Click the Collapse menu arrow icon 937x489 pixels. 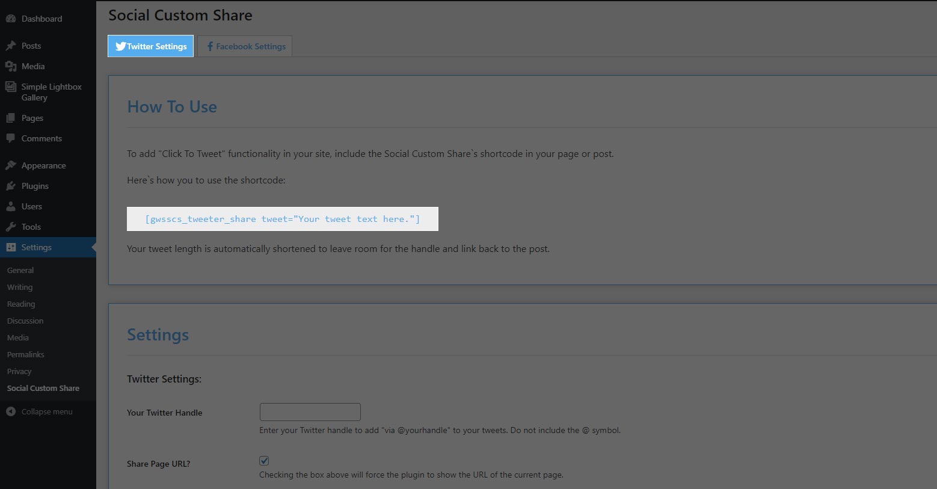(11, 411)
